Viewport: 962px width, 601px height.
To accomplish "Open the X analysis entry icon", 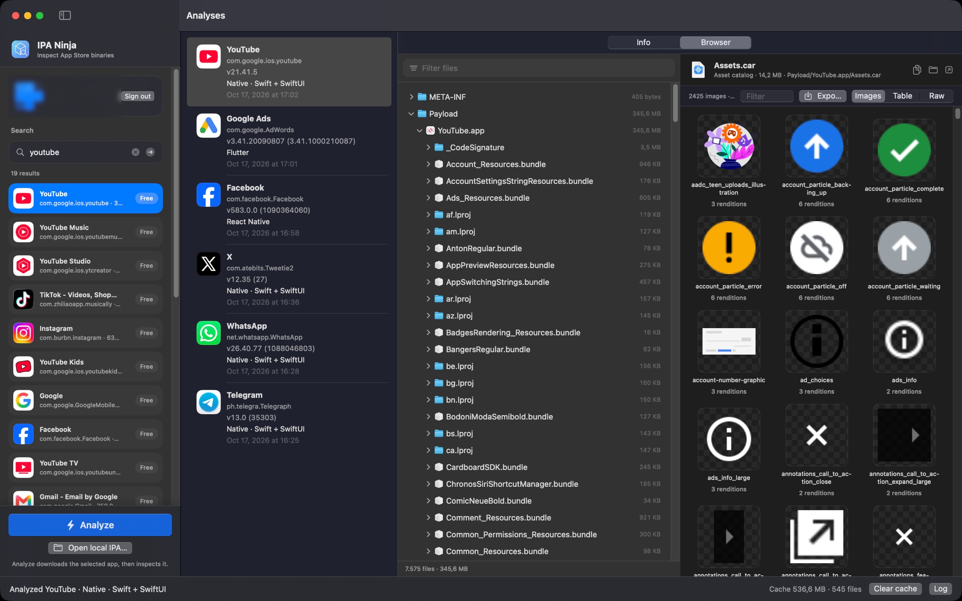I will [208, 264].
